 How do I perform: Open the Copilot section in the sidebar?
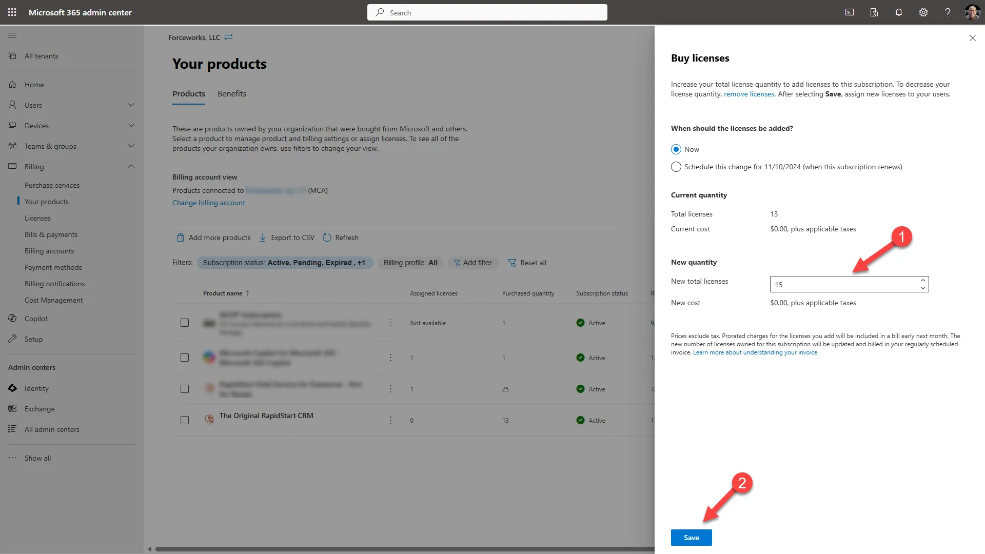tap(35, 318)
